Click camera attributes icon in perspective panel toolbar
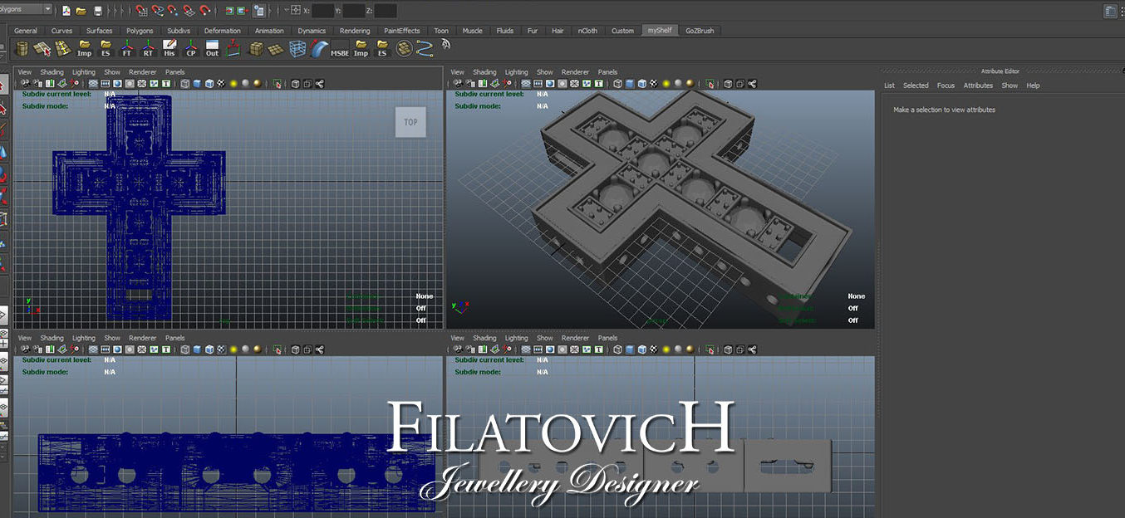Image resolution: width=1125 pixels, height=518 pixels. (470, 84)
